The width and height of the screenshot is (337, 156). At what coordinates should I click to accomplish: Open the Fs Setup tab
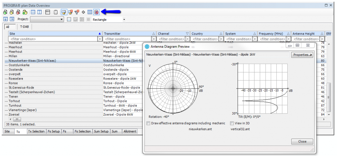(x=54, y=131)
